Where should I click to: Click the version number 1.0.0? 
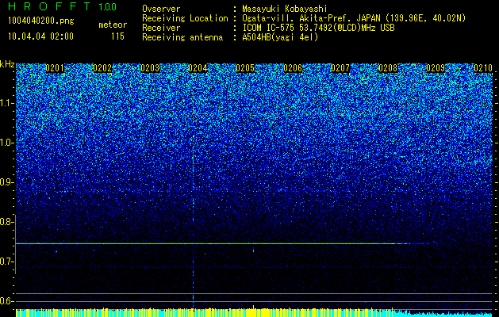[x=108, y=6]
